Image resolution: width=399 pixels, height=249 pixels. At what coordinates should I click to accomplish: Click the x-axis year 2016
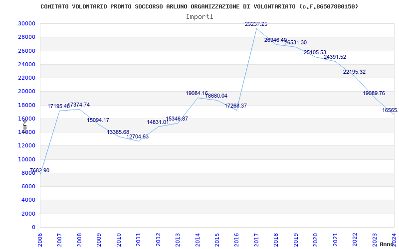236,240
